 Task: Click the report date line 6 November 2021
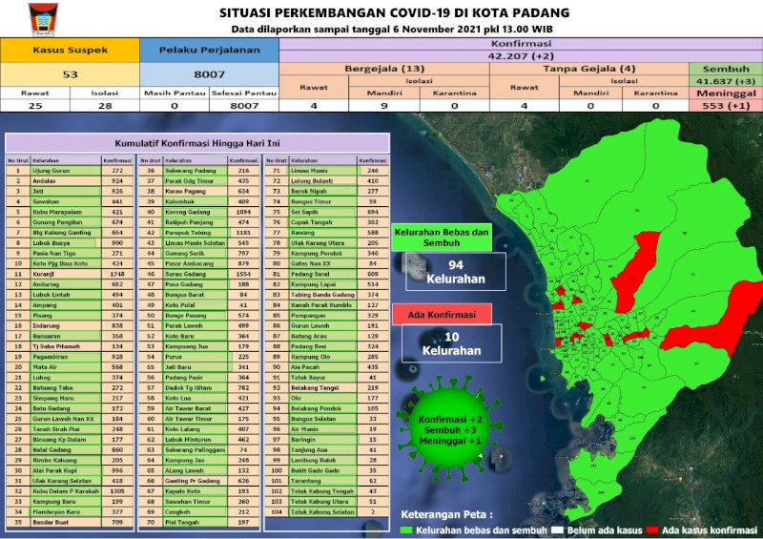pyautogui.click(x=392, y=30)
